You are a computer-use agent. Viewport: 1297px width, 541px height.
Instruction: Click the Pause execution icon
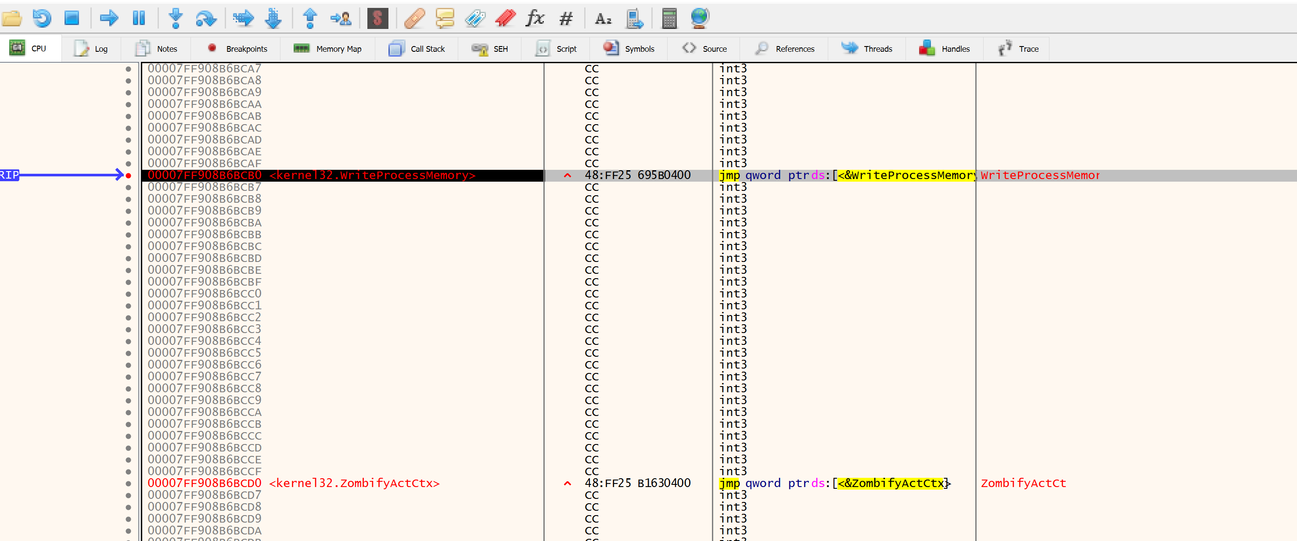click(138, 18)
